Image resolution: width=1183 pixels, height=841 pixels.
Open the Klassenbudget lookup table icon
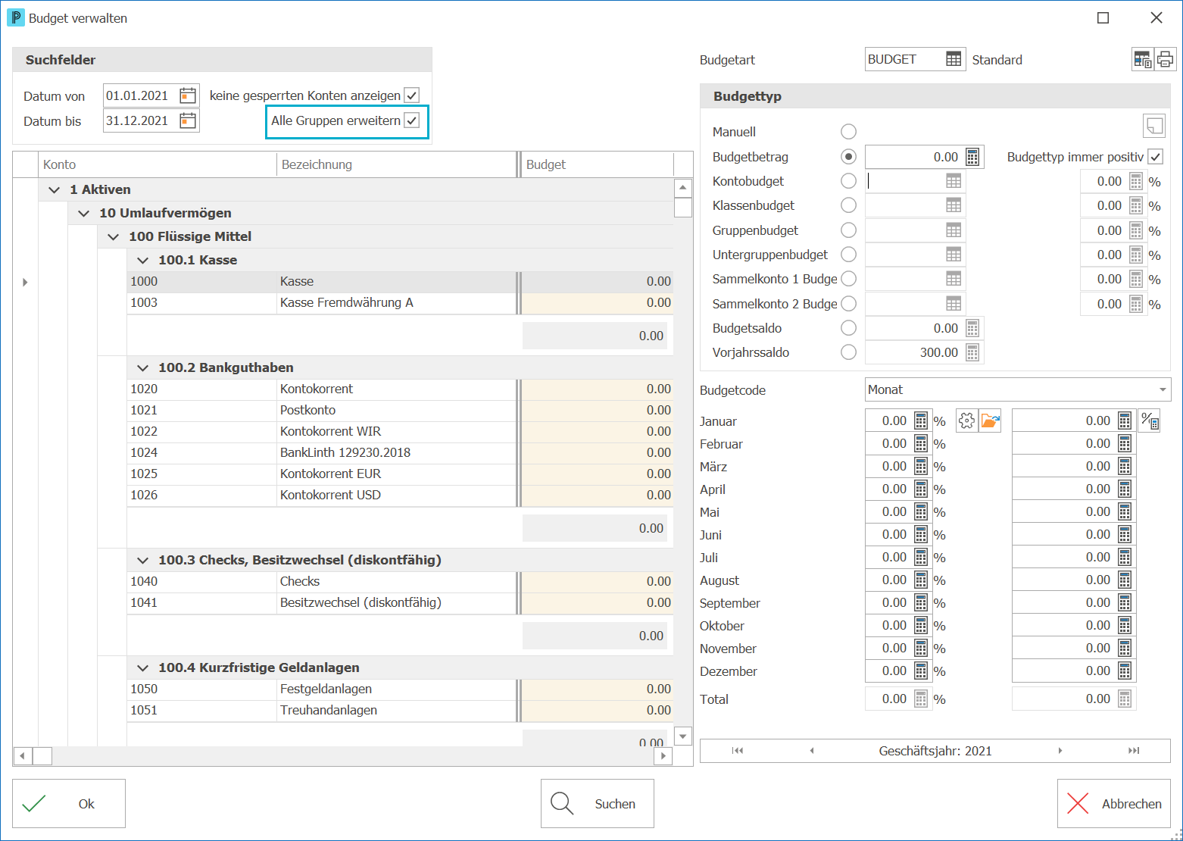pos(954,205)
